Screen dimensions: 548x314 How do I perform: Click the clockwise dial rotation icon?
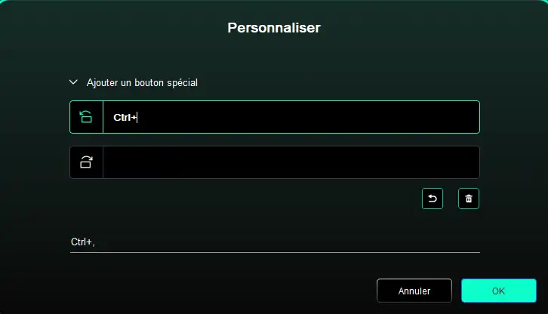(x=86, y=162)
